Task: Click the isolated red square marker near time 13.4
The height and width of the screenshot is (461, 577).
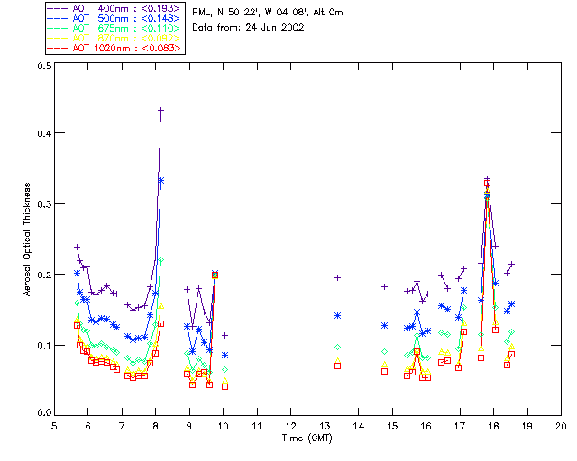Action: (x=337, y=366)
